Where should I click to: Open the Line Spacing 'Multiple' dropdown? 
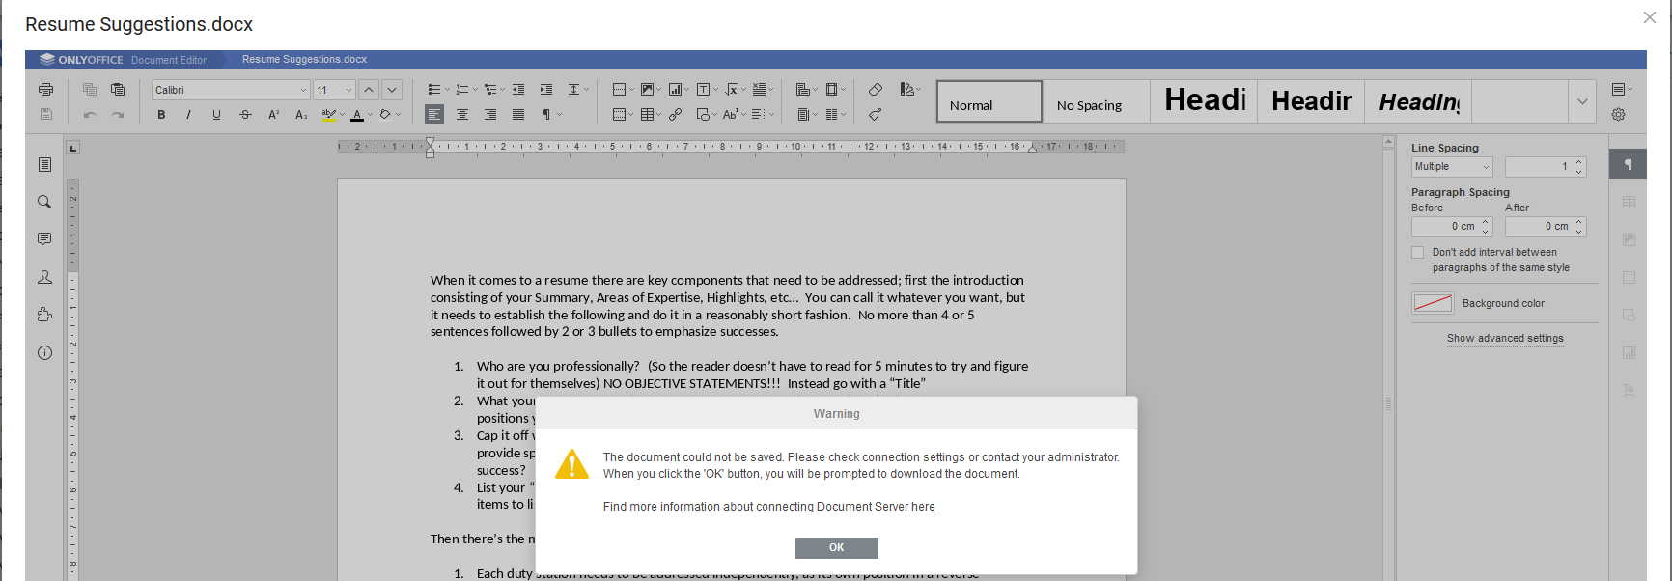(1452, 167)
